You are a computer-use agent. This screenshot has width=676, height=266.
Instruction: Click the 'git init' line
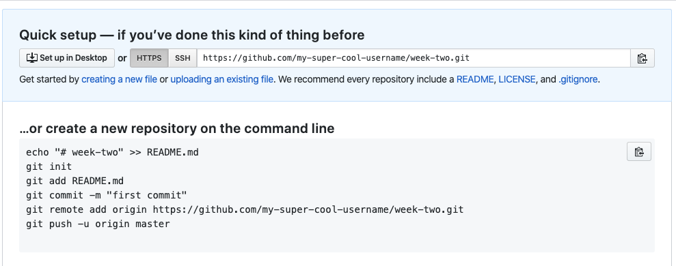[49, 166]
